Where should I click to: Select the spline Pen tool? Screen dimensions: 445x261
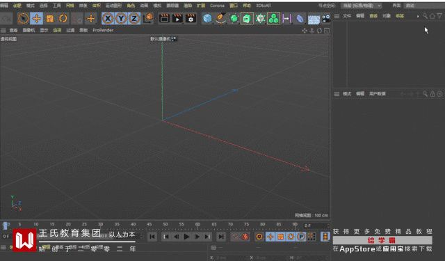(x=220, y=19)
